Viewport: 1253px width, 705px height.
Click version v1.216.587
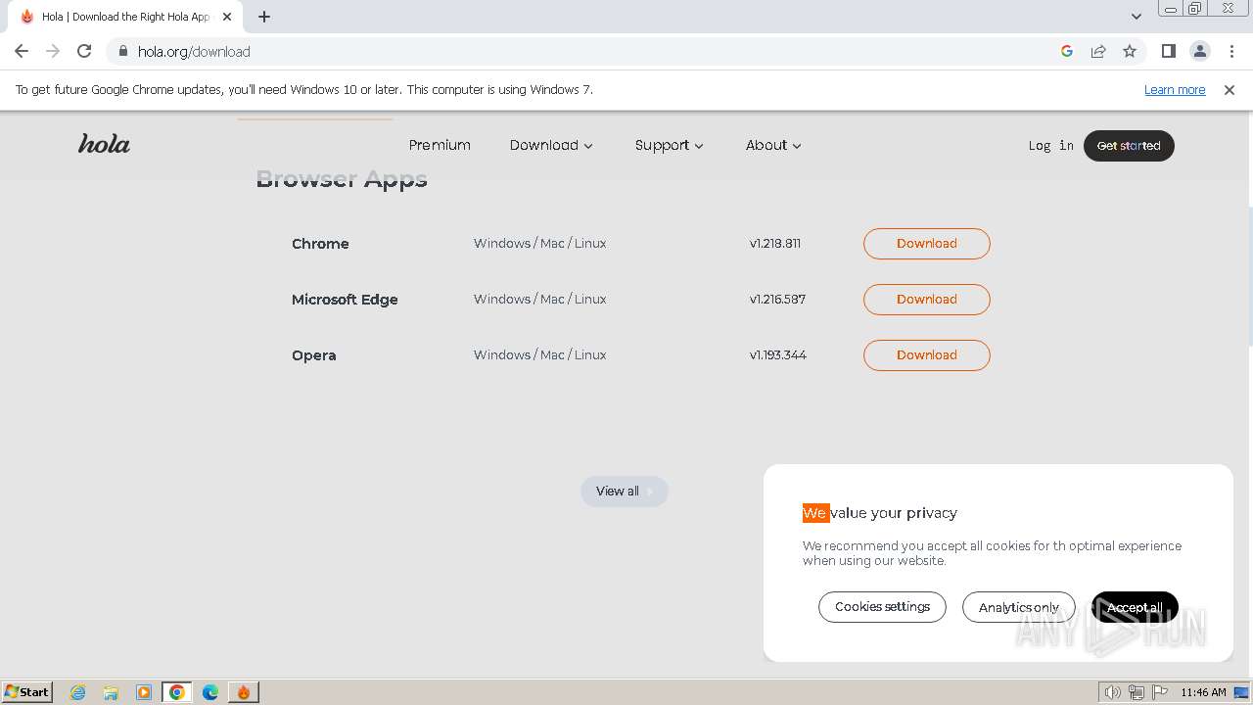coord(777,299)
